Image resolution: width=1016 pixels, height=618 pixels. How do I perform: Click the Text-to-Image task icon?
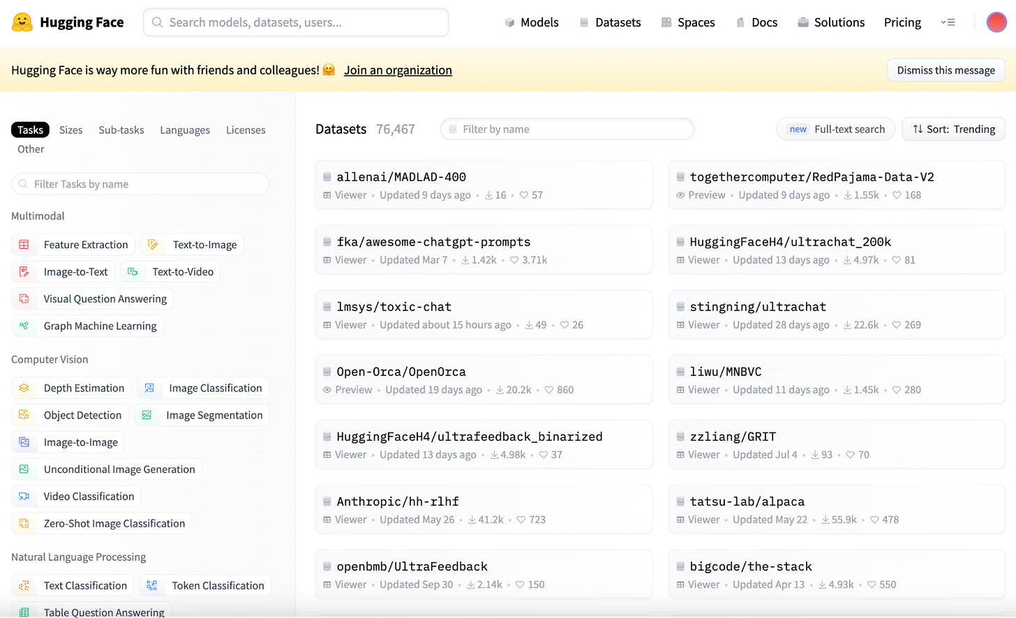pyautogui.click(x=153, y=245)
